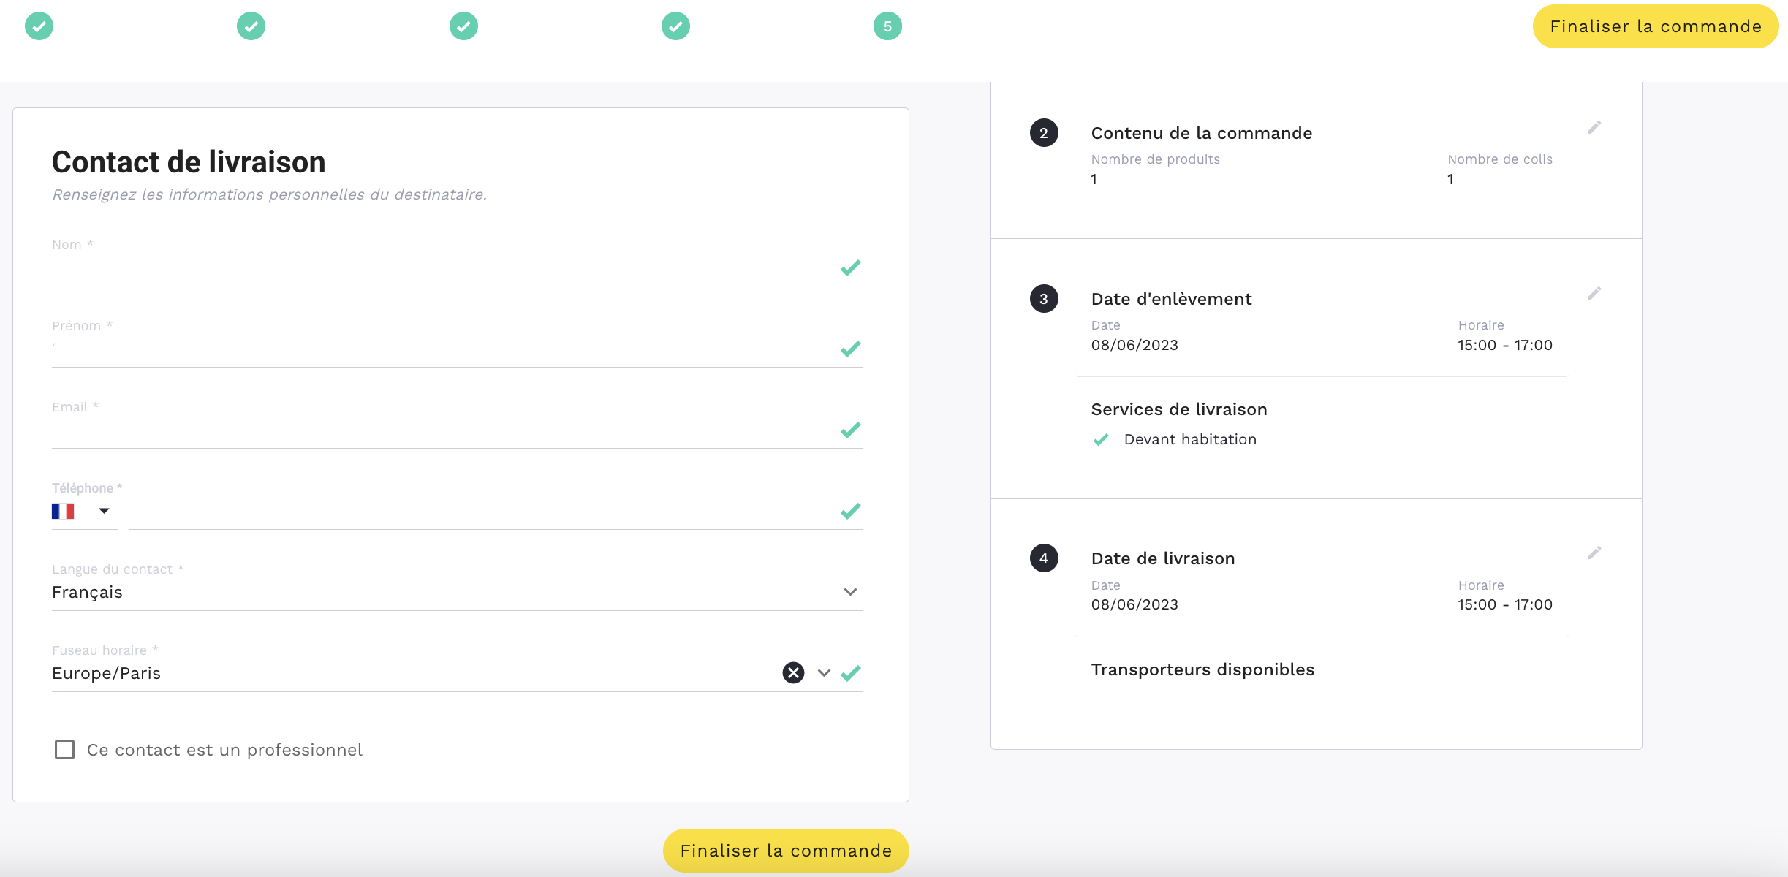
Task: Go to the second completed step circle
Action: click(251, 27)
